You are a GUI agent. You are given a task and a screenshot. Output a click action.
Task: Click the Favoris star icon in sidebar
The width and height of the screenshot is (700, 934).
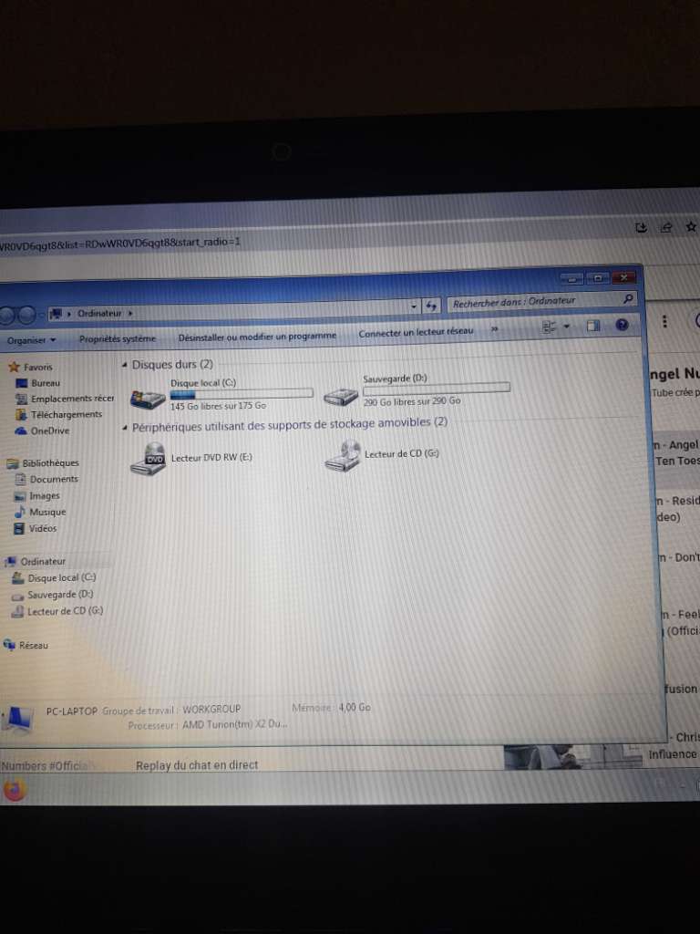[x=15, y=367]
